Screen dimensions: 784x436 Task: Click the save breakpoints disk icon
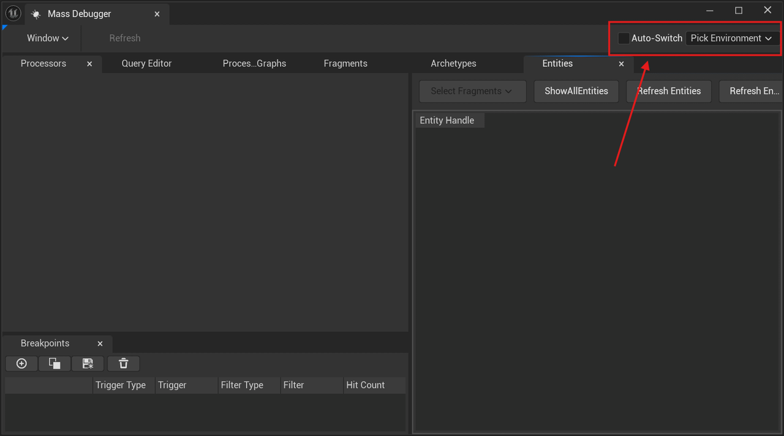pos(88,364)
